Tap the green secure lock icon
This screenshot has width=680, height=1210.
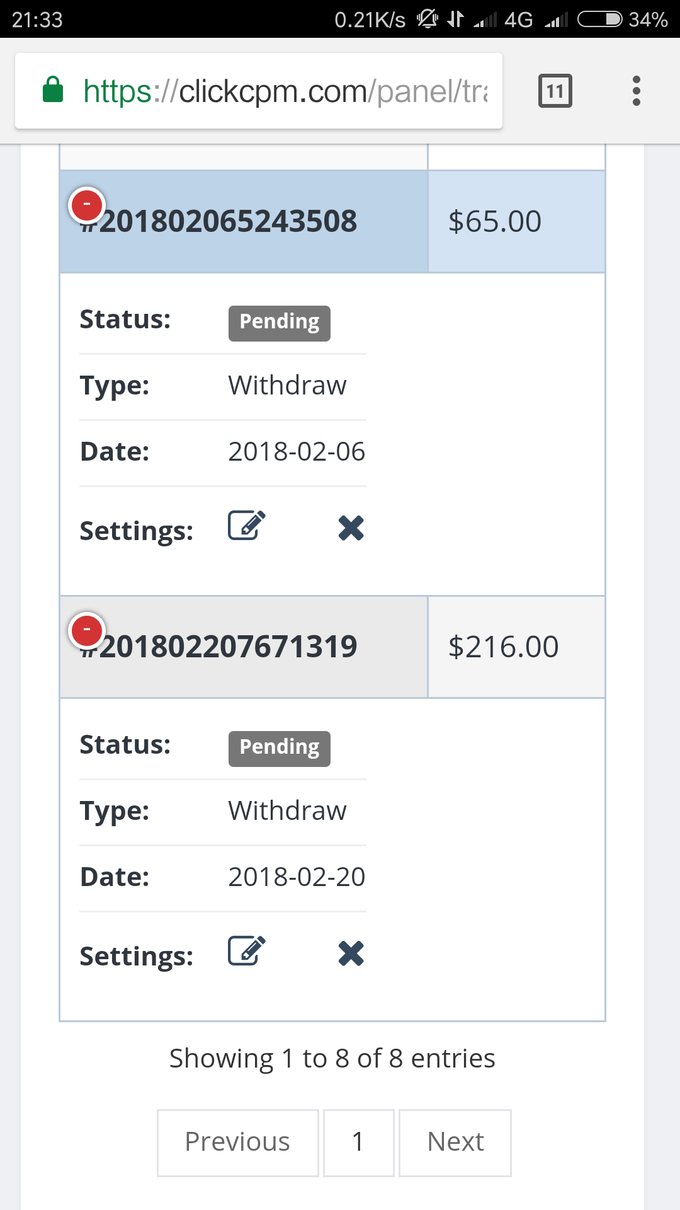pos(53,89)
